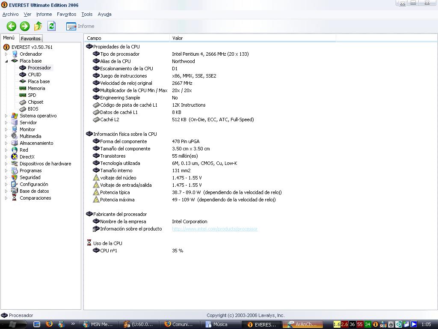Show hidden quick launch items with the chevron
The height and width of the screenshot is (329, 438).
point(73,324)
